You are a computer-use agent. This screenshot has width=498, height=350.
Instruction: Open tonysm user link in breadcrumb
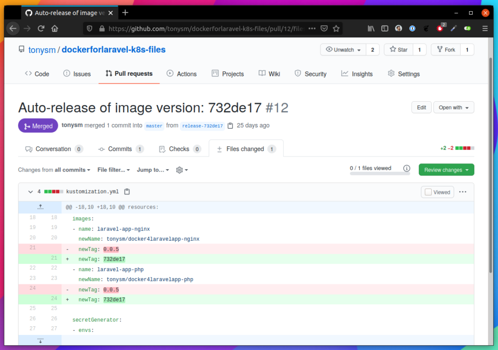click(42, 50)
